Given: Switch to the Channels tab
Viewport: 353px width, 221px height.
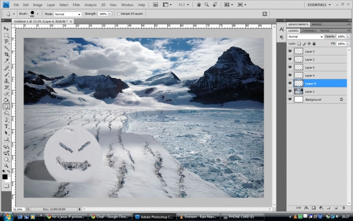Looking at the screenshot, I should point(309,31).
